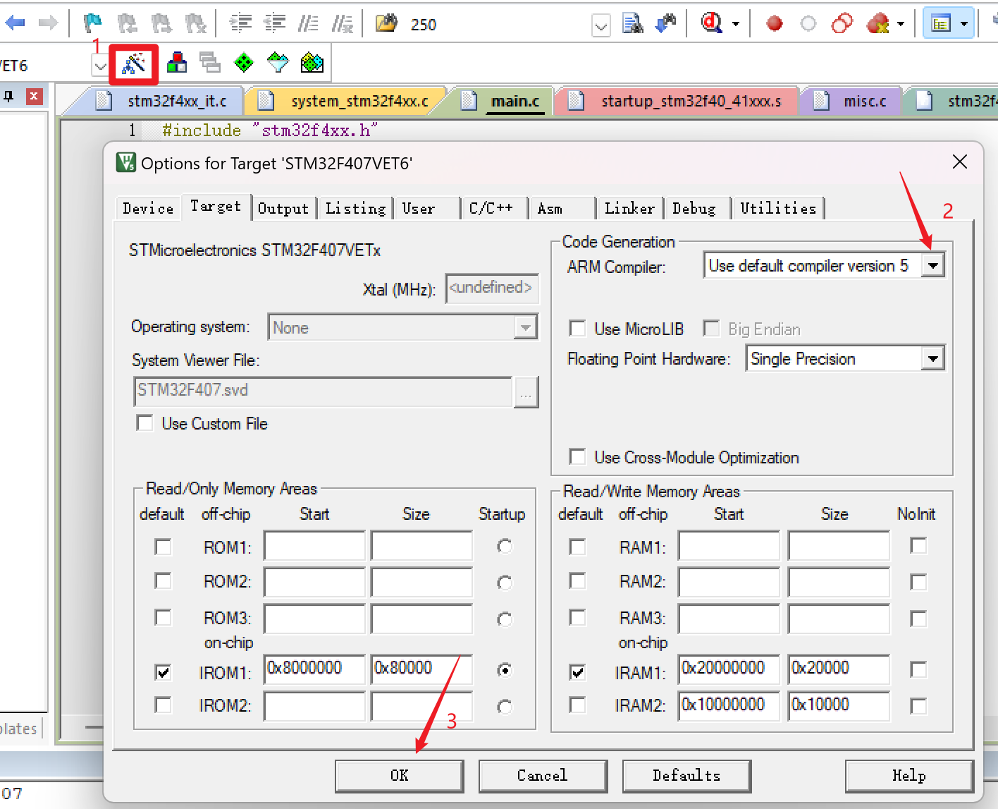998x809 pixels.
Task: Open the breakpoints dropdown arrow
Action: pos(901,24)
